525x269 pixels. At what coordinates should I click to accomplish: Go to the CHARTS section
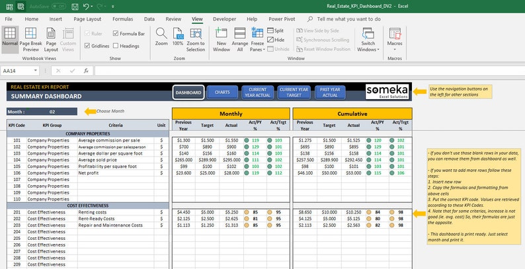pyautogui.click(x=222, y=93)
